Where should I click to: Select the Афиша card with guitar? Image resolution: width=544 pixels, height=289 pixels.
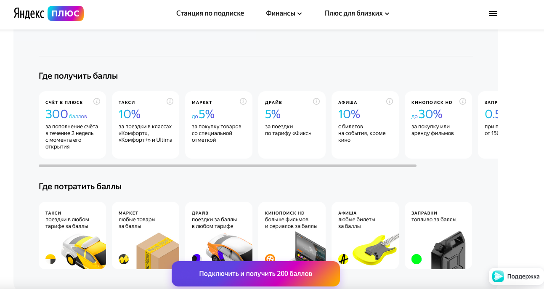click(365, 236)
